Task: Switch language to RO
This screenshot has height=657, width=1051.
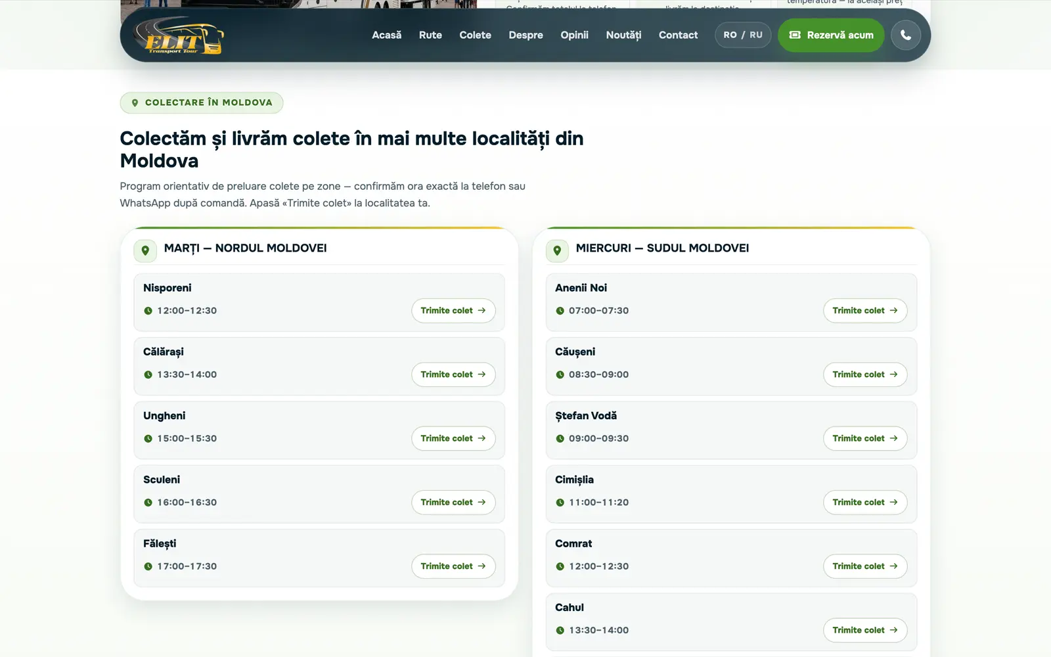Action: pyautogui.click(x=730, y=35)
